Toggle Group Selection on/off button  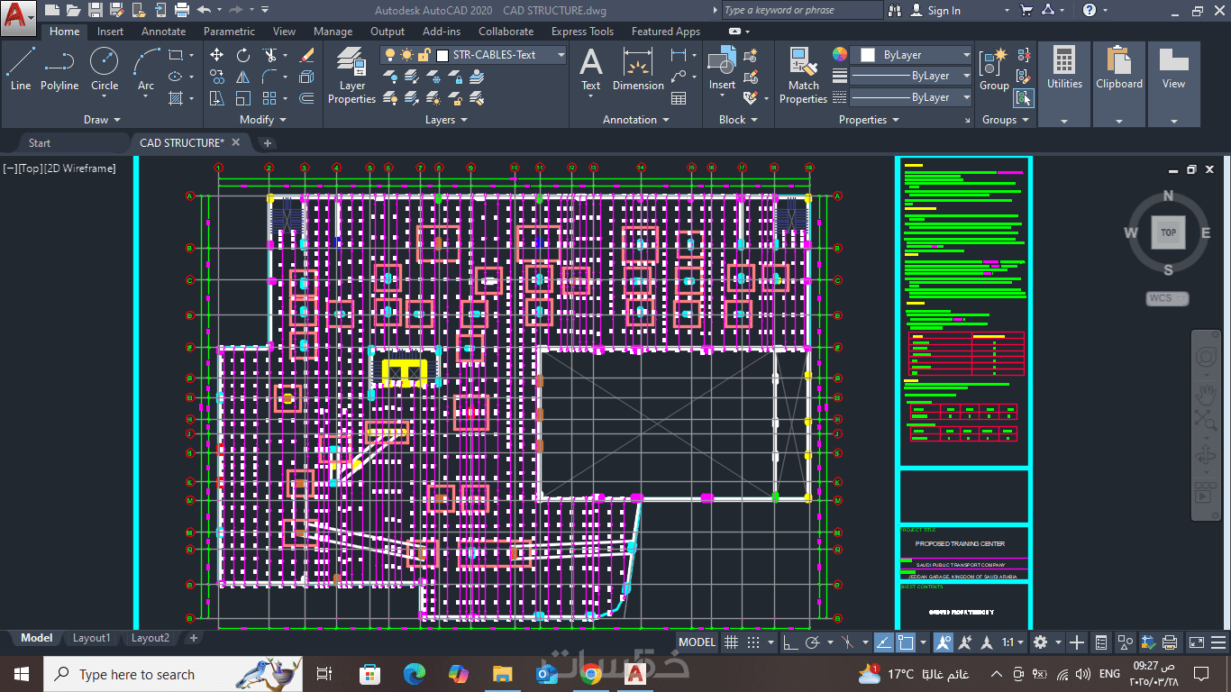pos(1024,98)
